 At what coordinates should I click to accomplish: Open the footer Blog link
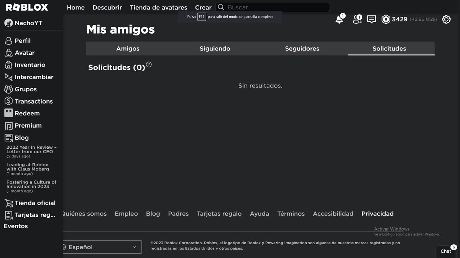pos(153,214)
